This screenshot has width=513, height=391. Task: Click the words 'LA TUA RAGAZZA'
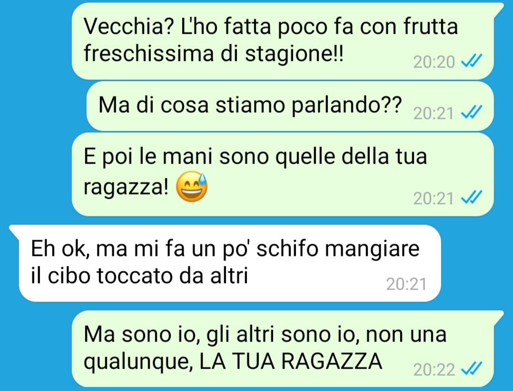tap(290, 361)
